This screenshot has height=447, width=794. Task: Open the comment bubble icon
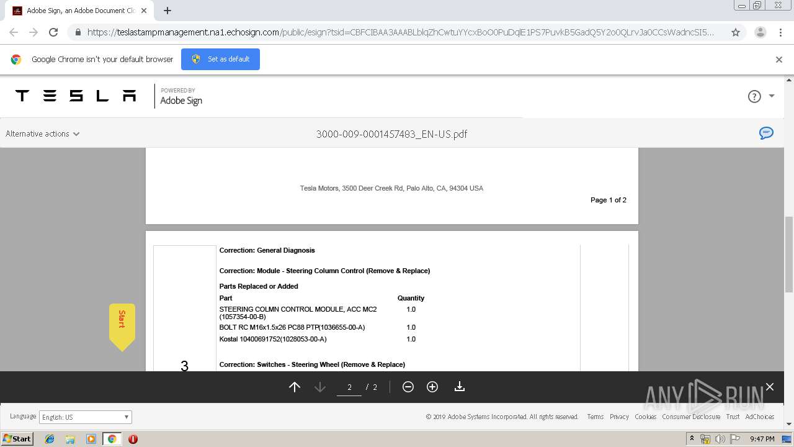click(767, 133)
